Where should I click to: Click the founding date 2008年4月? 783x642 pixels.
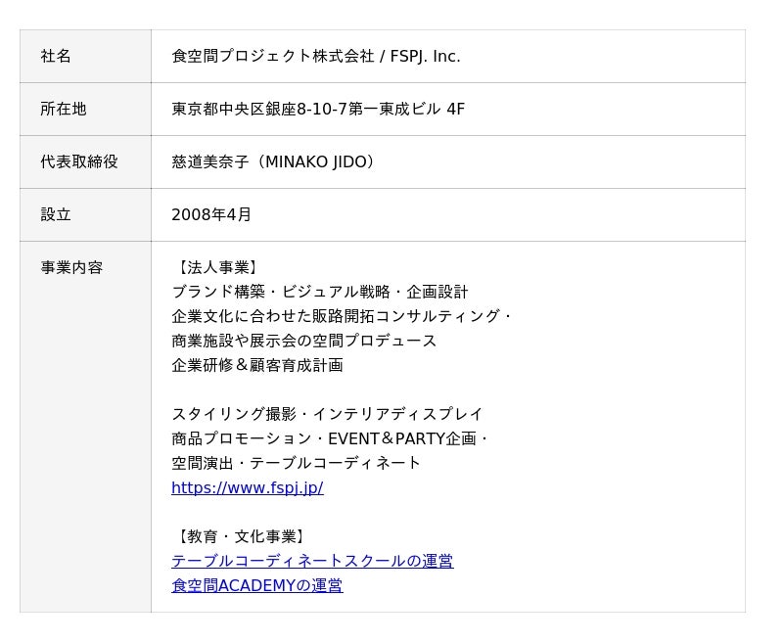coord(211,215)
